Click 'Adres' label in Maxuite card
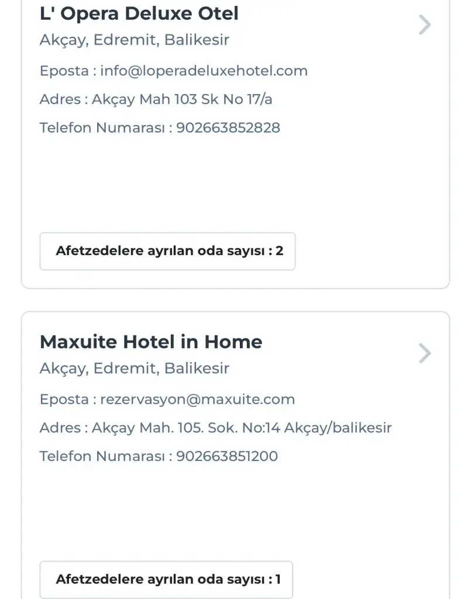This screenshot has width=471, height=599. [60, 428]
